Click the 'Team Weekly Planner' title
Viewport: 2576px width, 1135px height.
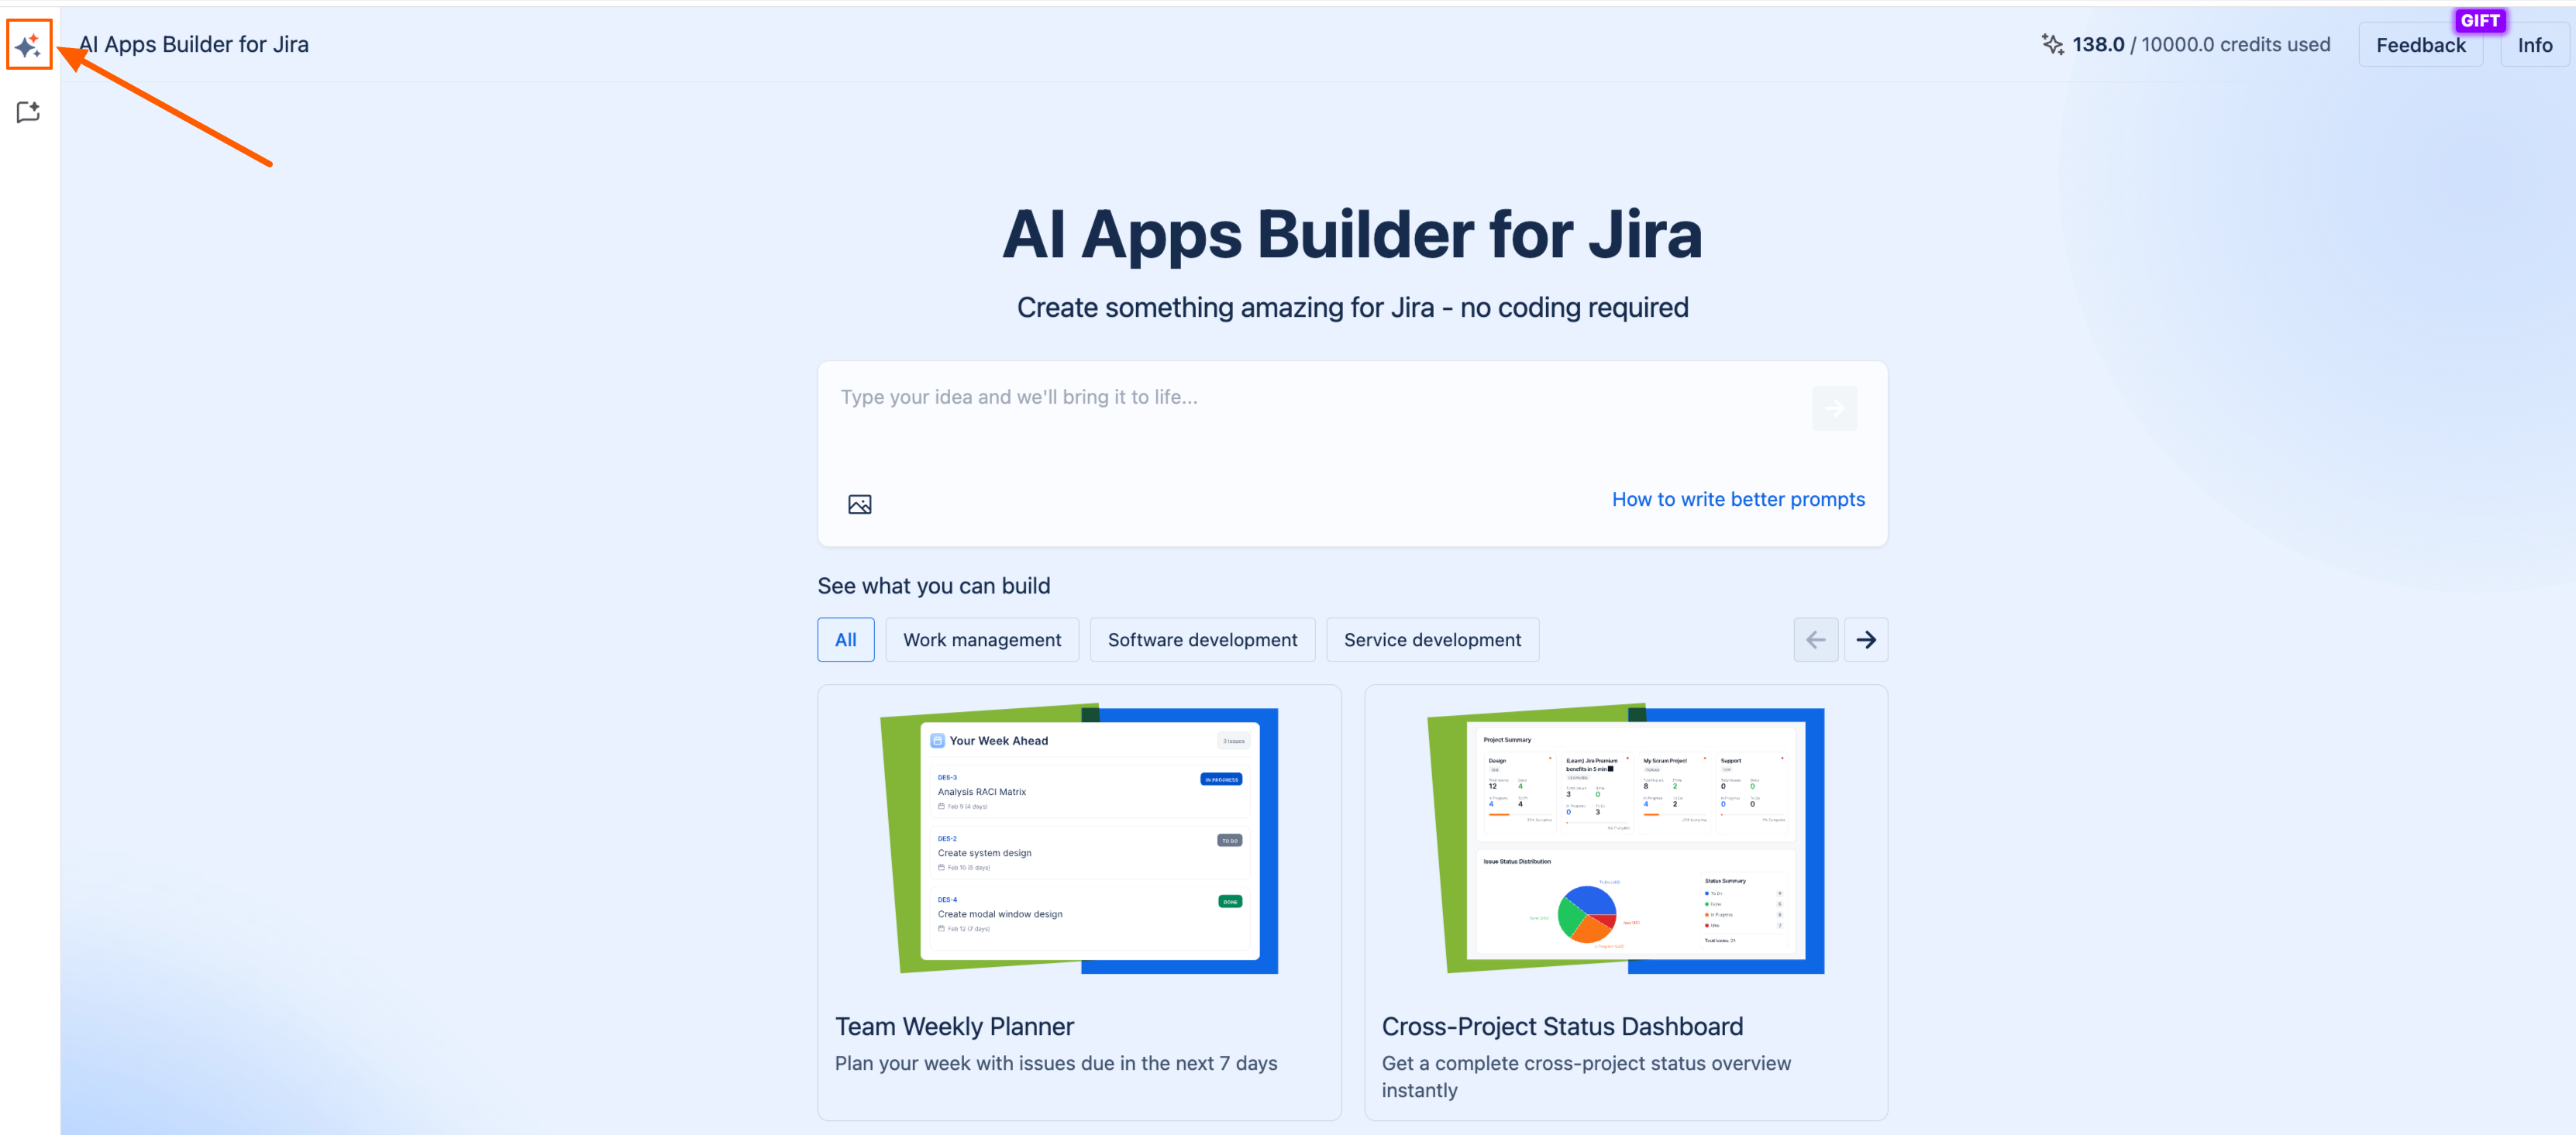tap(954, 1027)
